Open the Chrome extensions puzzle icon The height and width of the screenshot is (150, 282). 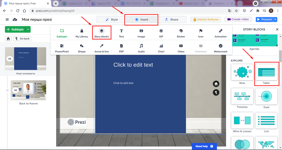pos(258,11)
